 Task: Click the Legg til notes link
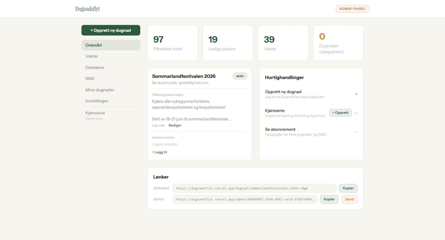160,152
